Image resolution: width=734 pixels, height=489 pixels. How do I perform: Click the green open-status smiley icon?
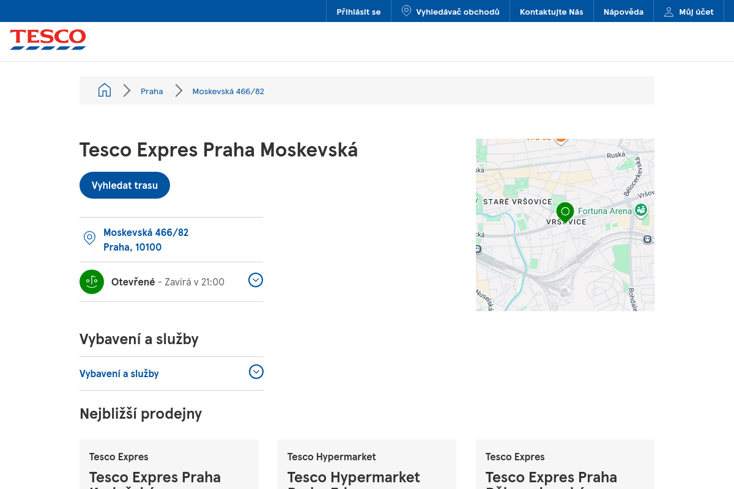pos(92,282)
